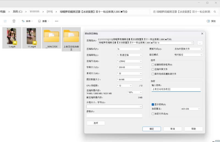The width and height of the screenshot is (220, 142).
Task: Uncheck the 显示密码 checkbox
Action: coord(153,105)
